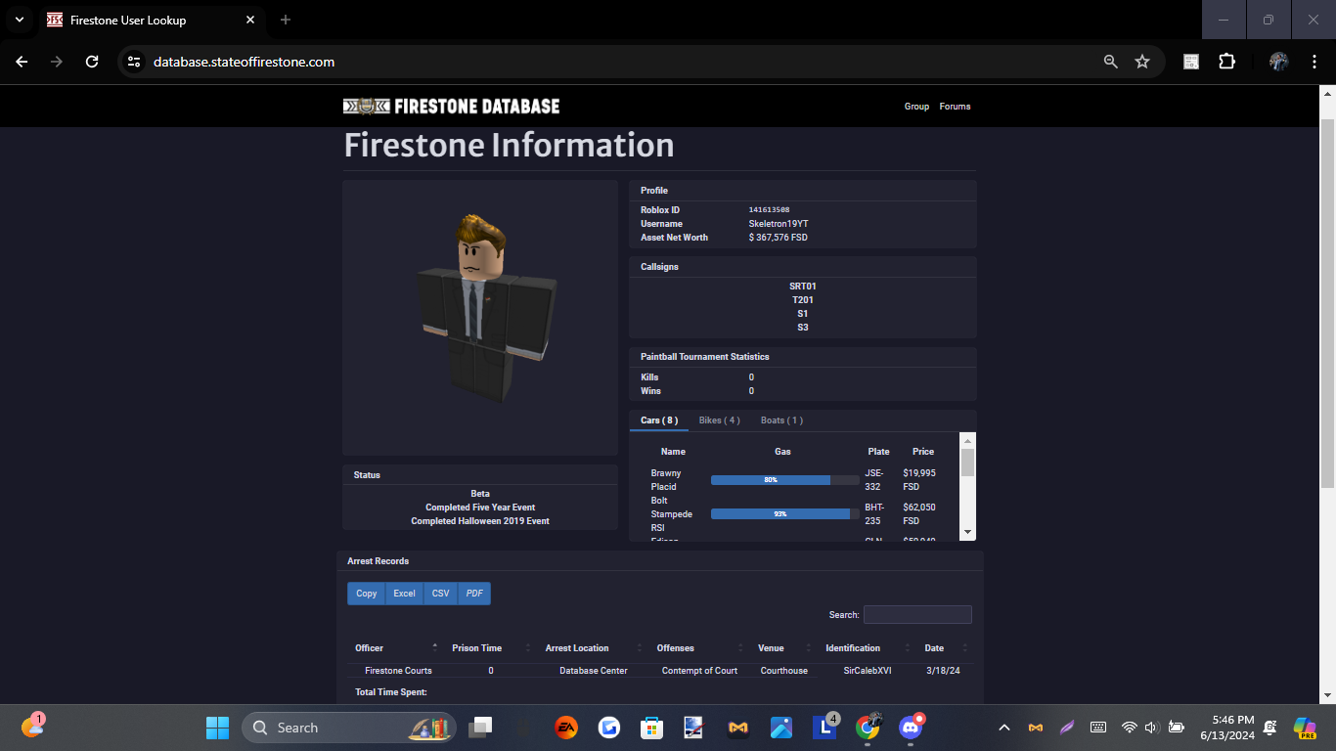Open the site information icon in address bar
1336x751 pixels.
click(x=135, y=62)
